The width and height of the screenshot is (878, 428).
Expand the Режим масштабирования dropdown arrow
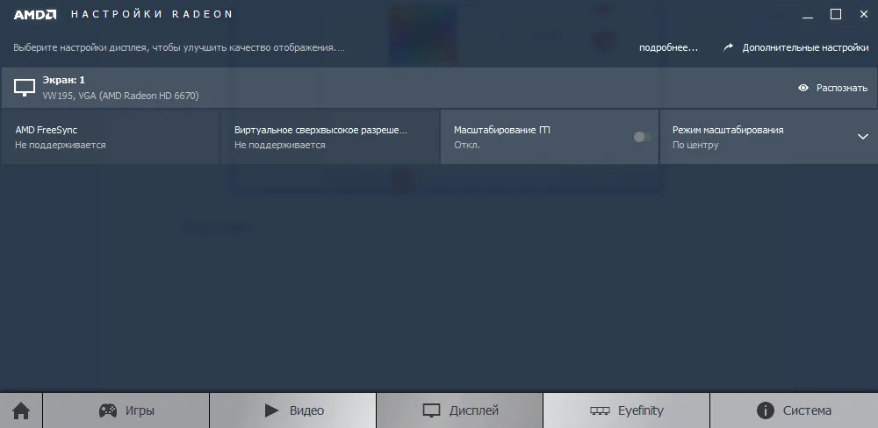click(863, 137)
